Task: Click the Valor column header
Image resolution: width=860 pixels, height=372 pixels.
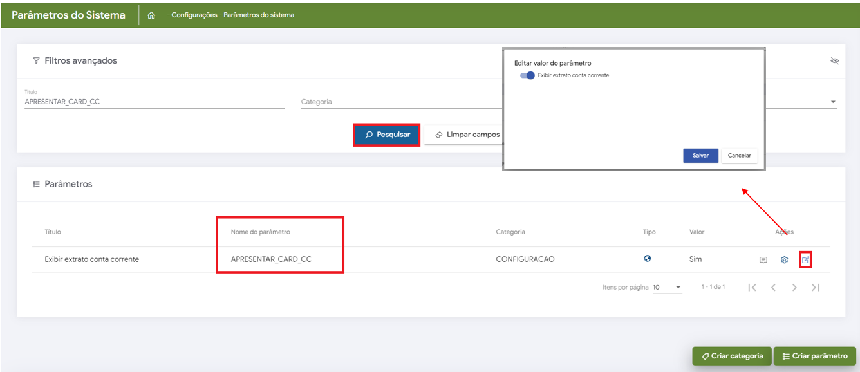Action: pyautogui.click(x=696, y=232)
